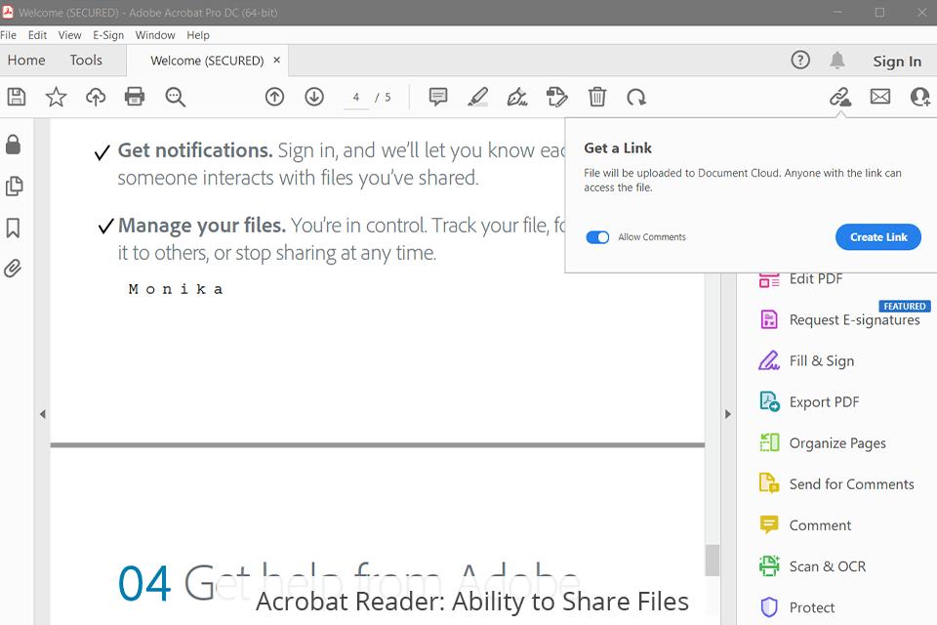Toggle the Allow Comments switch

pos(597,237)
